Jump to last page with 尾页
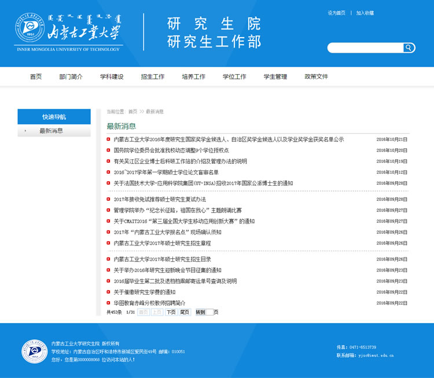The width and height of the screenshot is (434, 378). (x=185, y=312)
